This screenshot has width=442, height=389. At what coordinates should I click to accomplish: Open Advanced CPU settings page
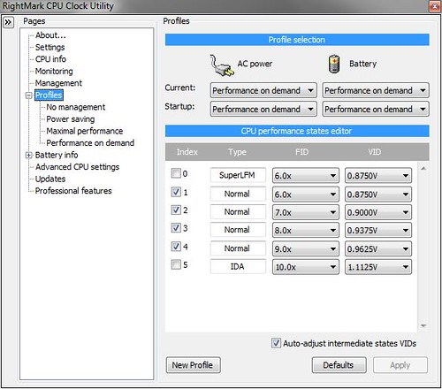tap(77, 167)
